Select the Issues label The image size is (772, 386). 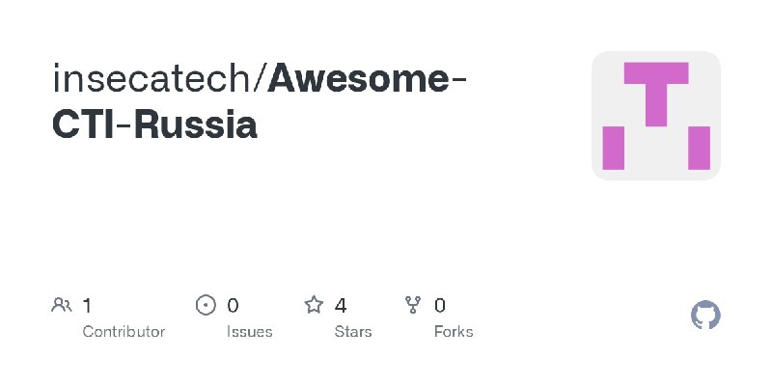pyautogui.click(x=249, y=332)
